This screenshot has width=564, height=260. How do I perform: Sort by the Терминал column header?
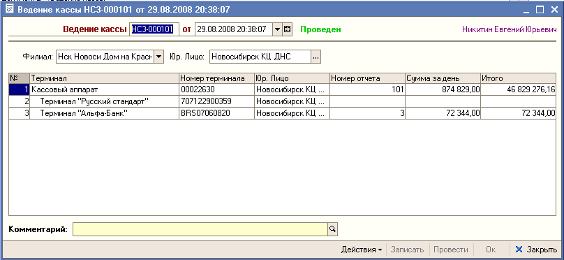pos(104,78)
